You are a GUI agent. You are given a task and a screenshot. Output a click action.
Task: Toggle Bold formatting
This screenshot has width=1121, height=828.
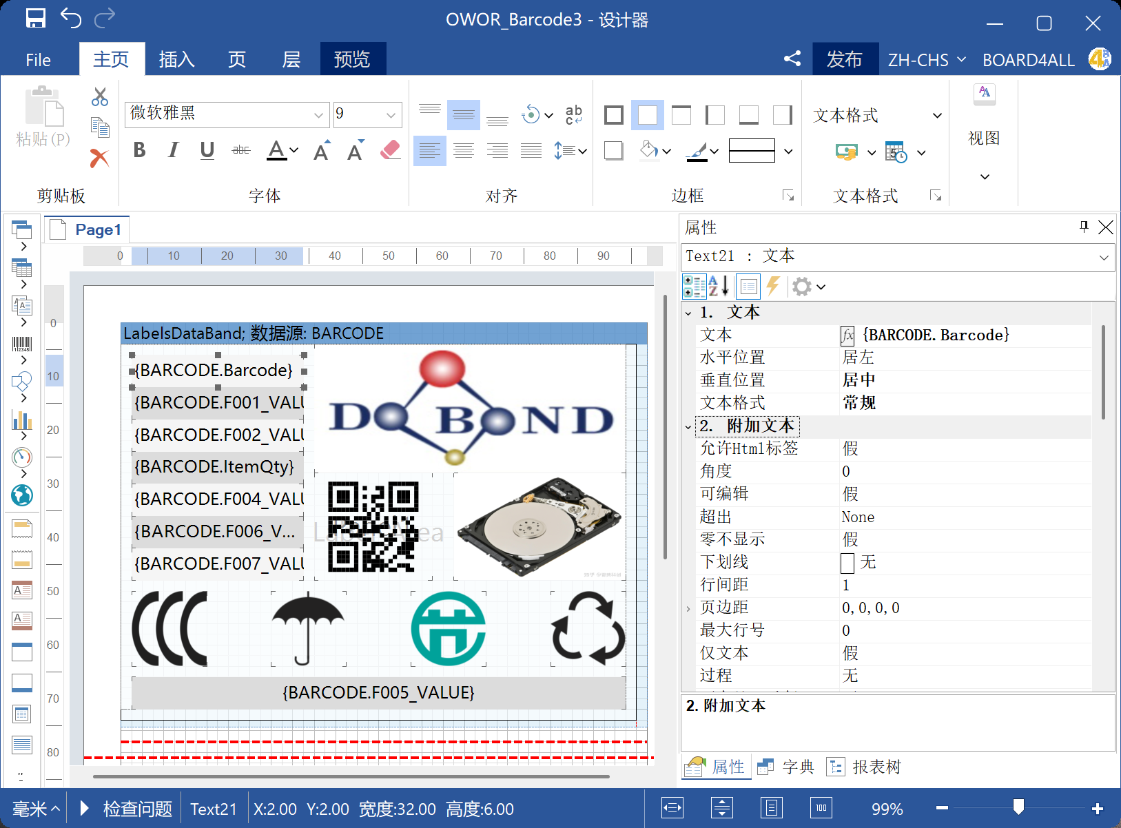coord(139,150)
